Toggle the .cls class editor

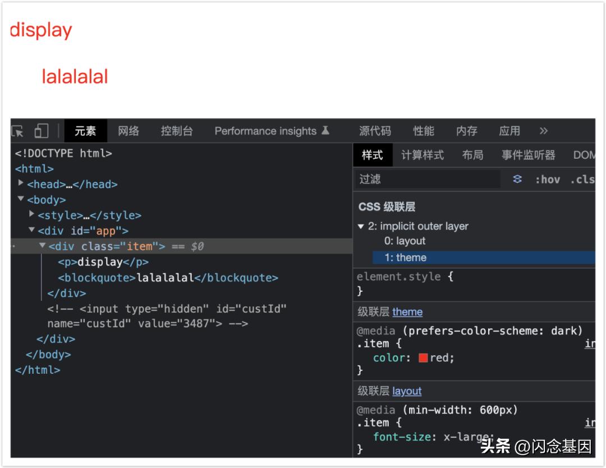tap(582, 180)
